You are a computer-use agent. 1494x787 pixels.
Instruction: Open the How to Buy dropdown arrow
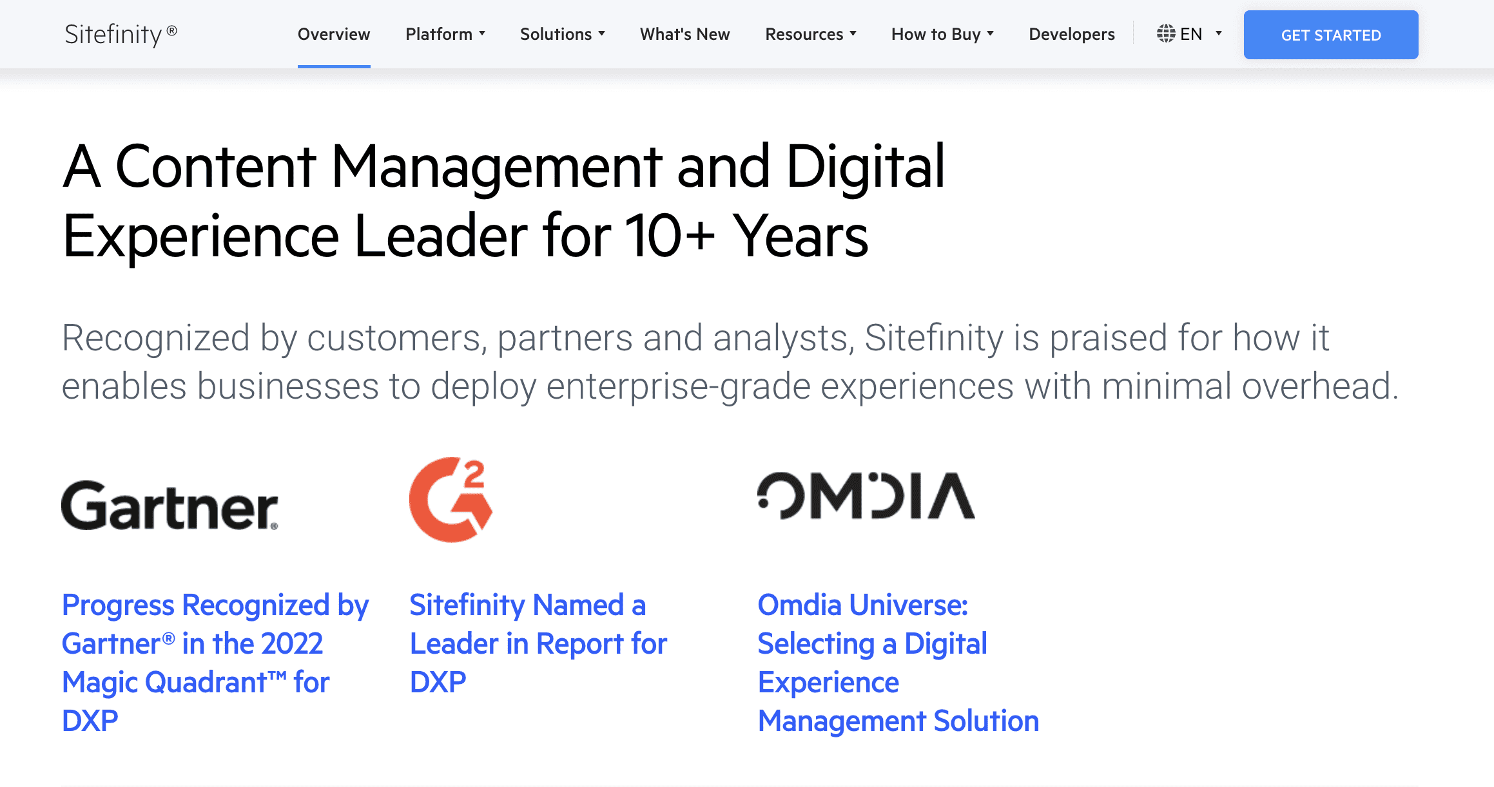tap(990, 33)
